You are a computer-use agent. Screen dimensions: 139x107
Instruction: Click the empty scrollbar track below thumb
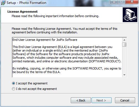click(x=124, y=60)
